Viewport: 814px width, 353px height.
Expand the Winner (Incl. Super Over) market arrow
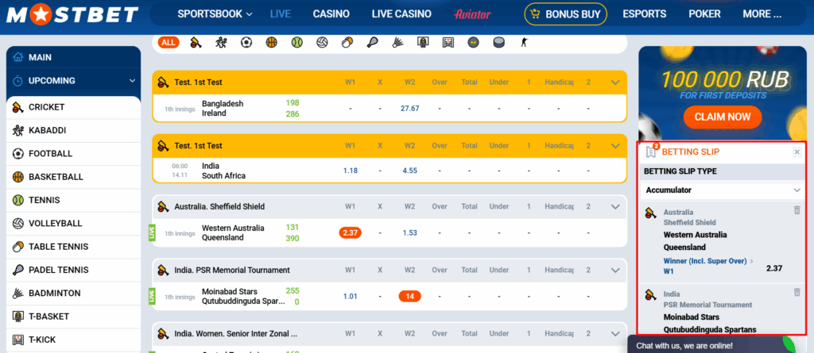(x=751, y=261)
